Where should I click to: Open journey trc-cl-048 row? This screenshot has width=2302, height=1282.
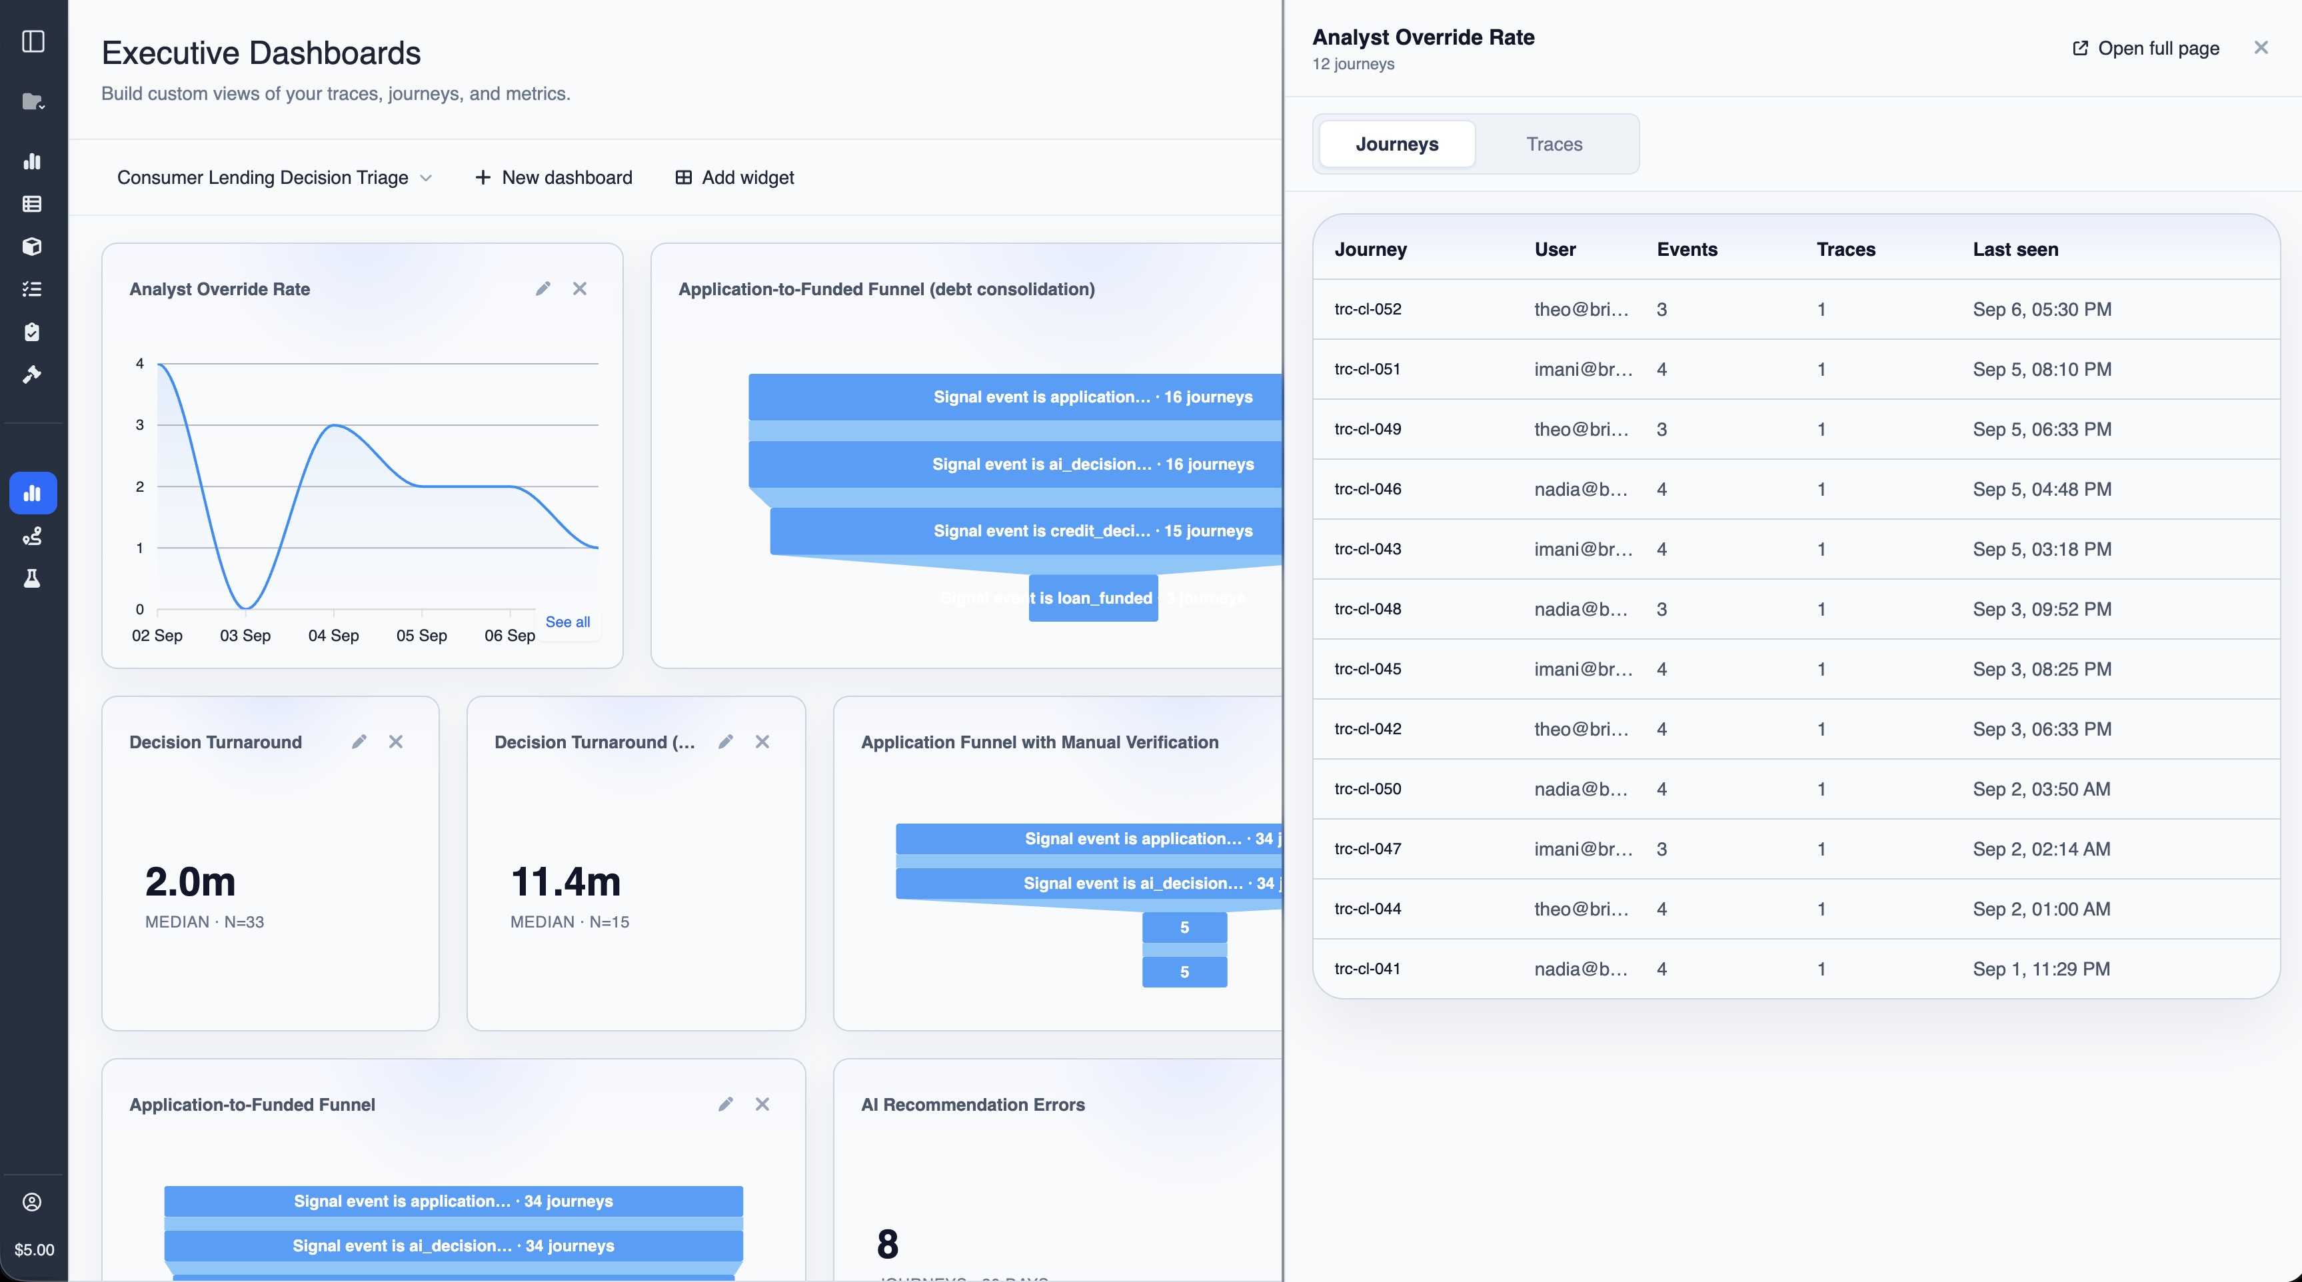(x=1796, y=608)
